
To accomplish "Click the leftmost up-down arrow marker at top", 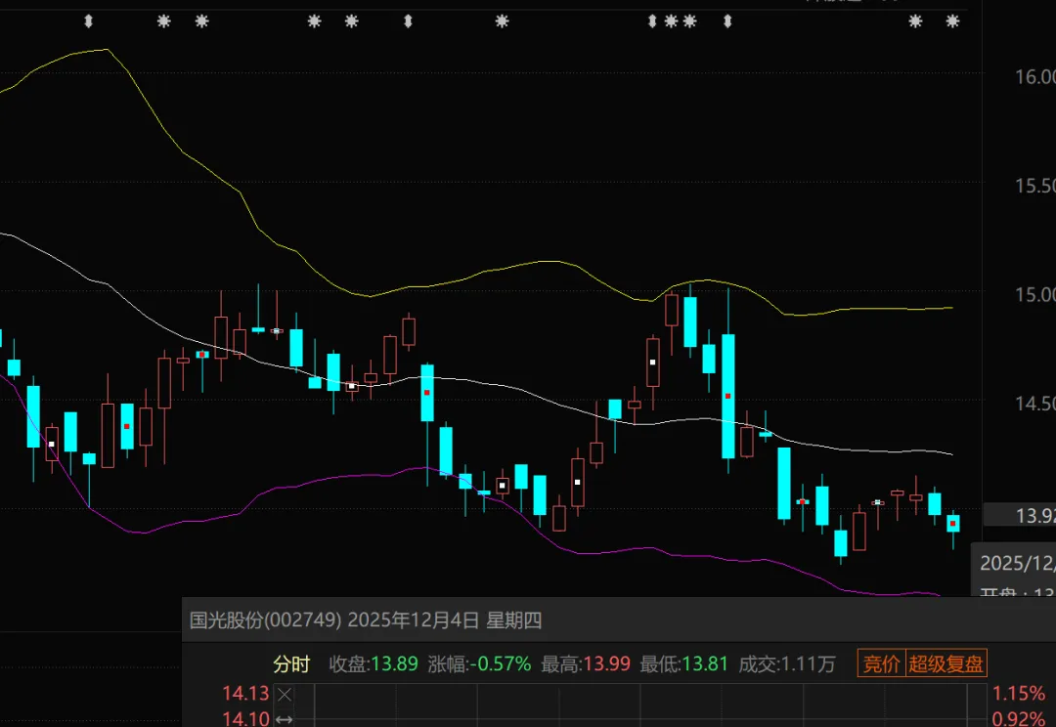I will [x=89, y=21].
